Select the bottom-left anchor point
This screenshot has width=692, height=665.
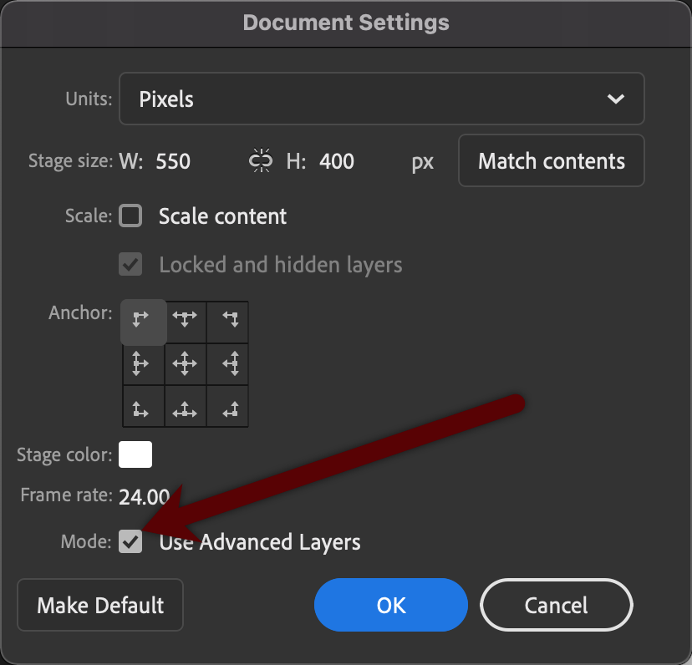(143, 406)
